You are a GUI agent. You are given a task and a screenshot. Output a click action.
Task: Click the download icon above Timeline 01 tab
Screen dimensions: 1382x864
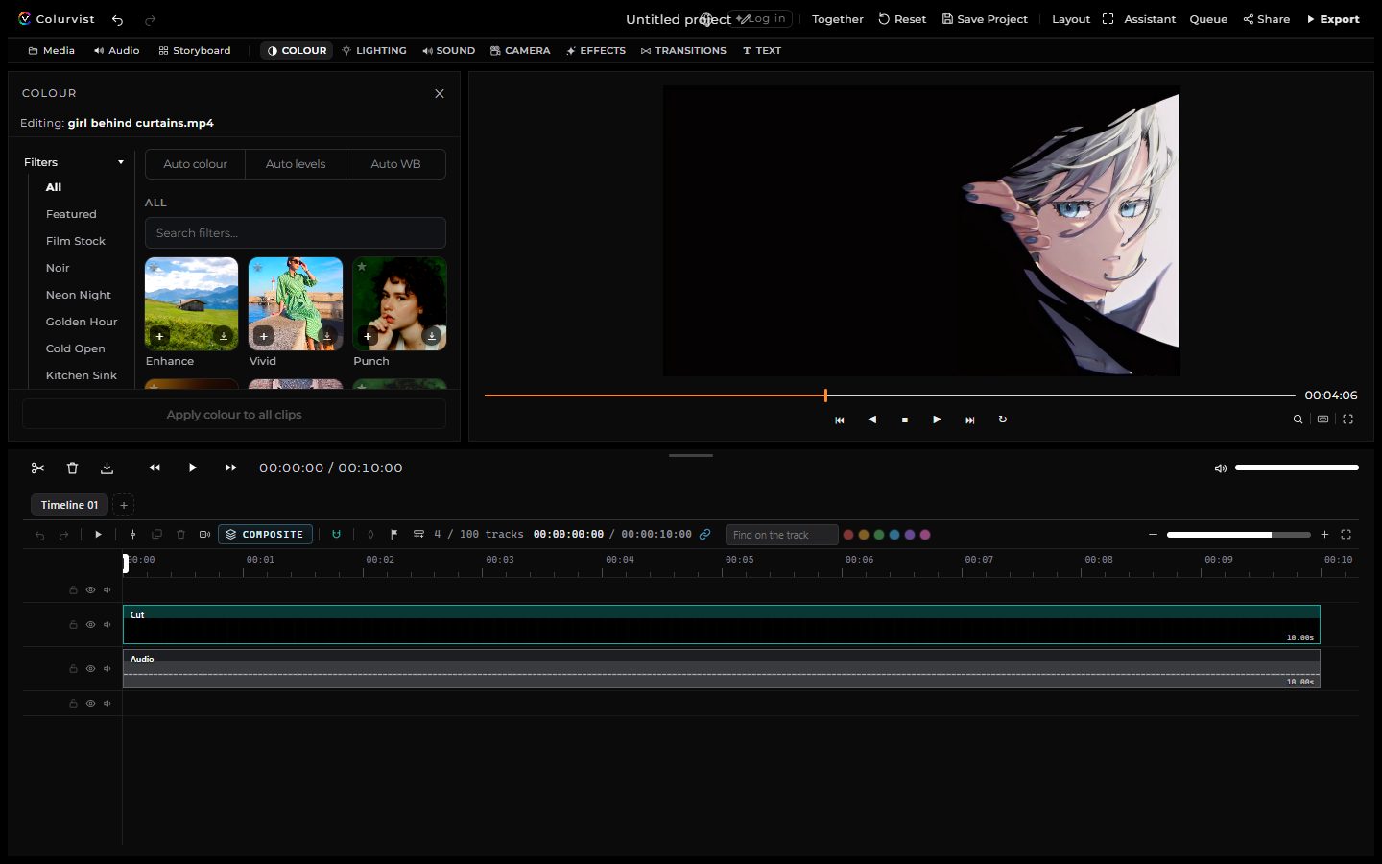pos(107,468)
